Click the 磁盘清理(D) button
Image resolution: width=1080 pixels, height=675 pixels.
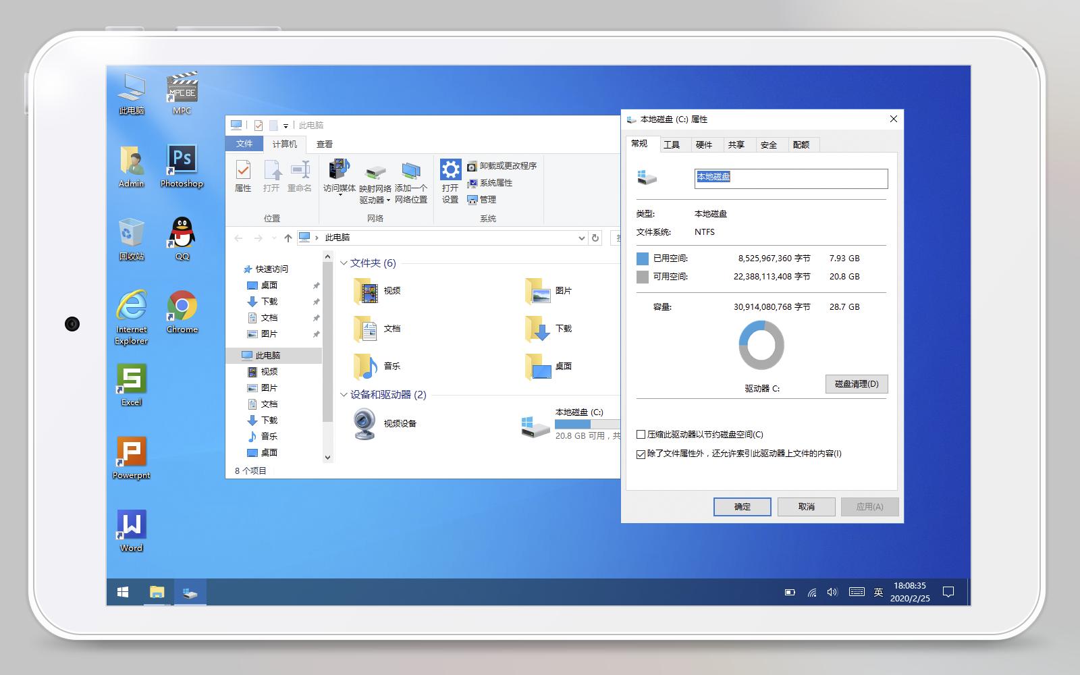pos(856,383)
